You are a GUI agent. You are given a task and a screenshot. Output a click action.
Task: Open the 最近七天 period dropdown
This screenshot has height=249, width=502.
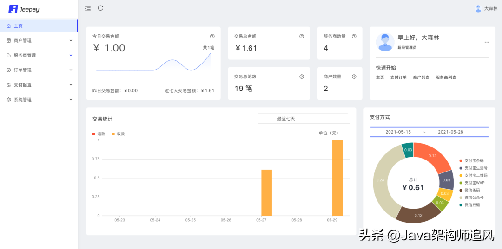click(x=304, y=119)
